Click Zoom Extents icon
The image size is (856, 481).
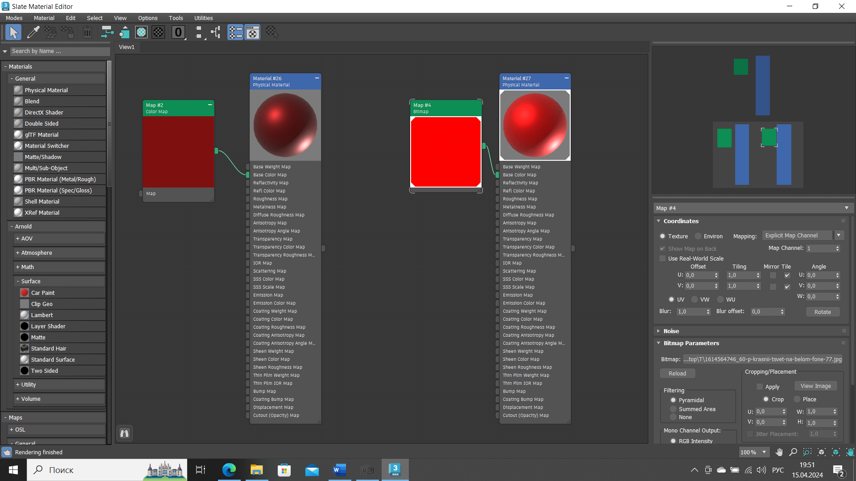point(822,452)
